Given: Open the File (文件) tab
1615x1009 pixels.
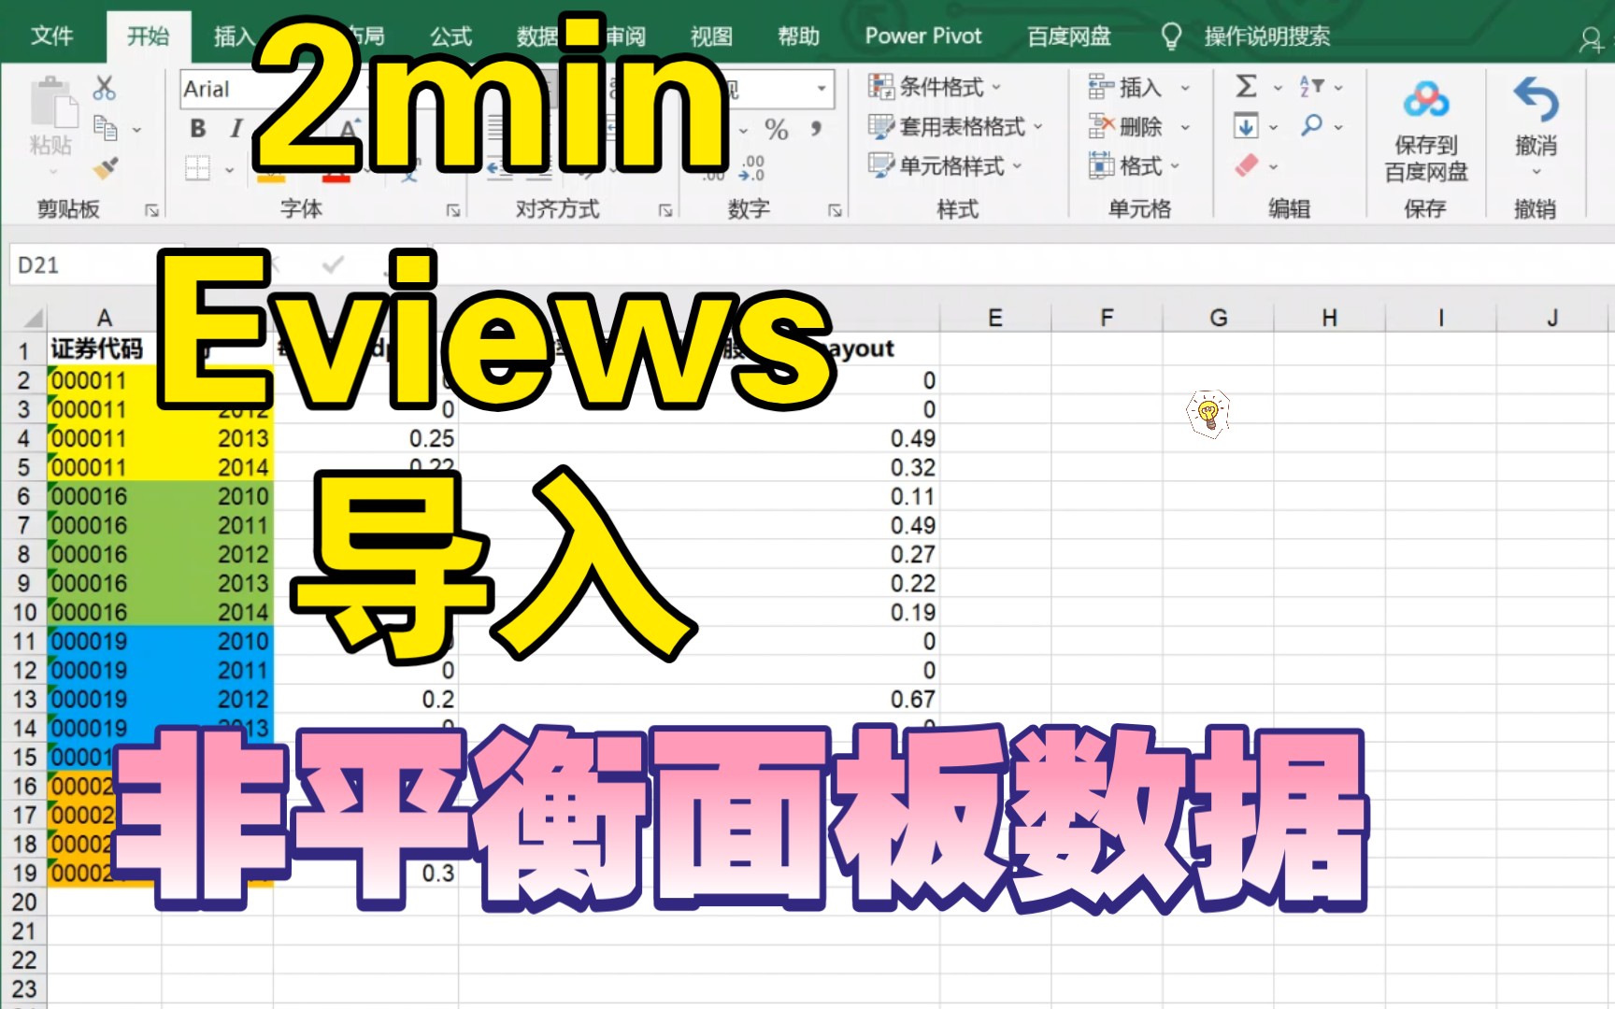Looking at the screenshot, I should point(51,36).
